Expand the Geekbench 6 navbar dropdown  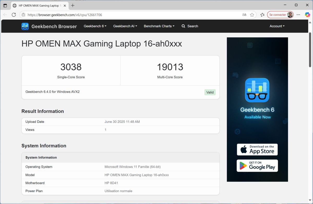(x=95, y=26)
